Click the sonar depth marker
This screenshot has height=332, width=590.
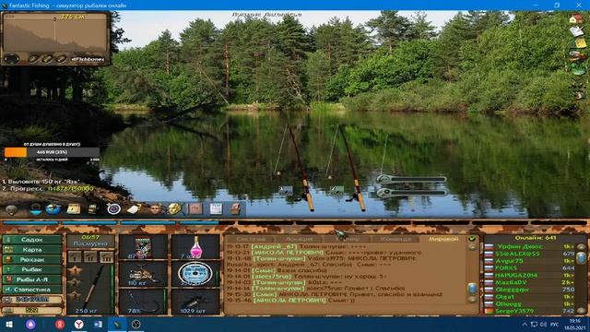point(55,18)
